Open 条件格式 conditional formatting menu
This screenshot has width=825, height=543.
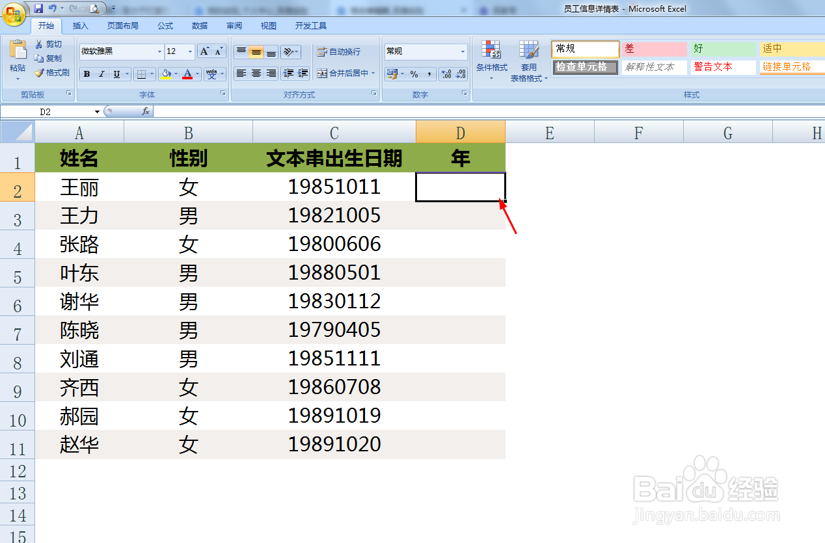click(491, 61)
